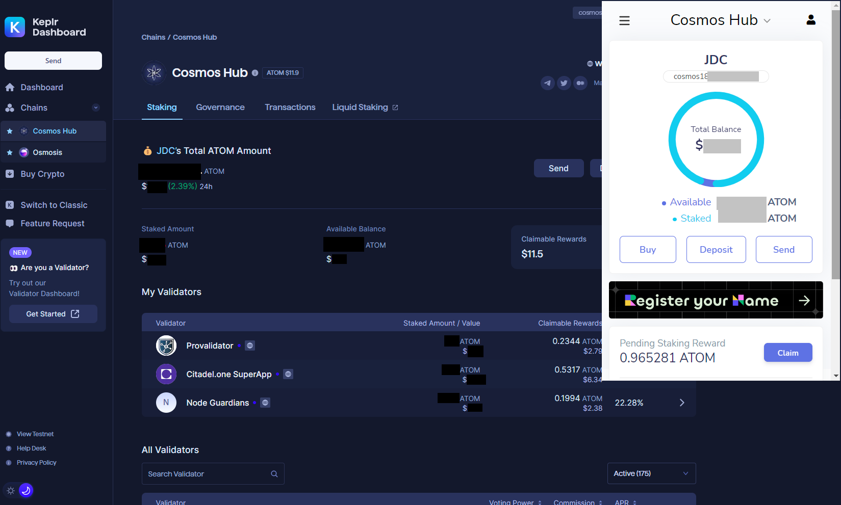Select Osmosis in the sidebar
841x505 pixels.
(x=54, y=152)
